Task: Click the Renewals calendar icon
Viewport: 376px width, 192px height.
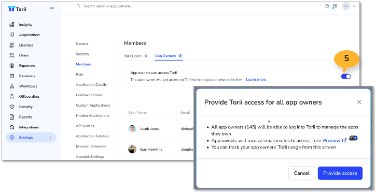Action: pyautogui.click(x=12, y=76)
